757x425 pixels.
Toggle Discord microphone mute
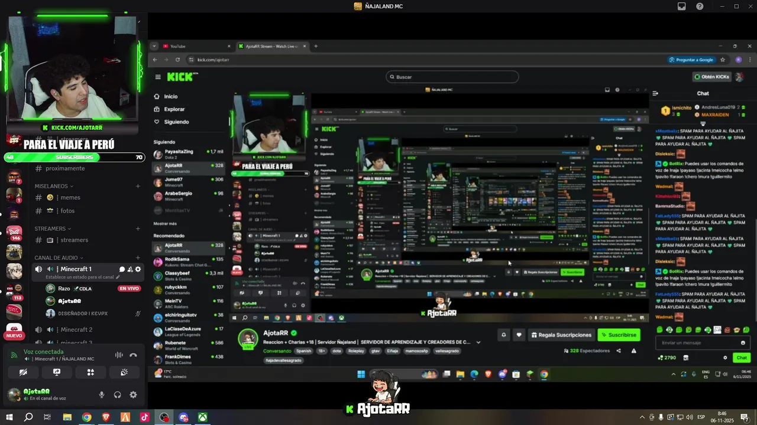pos(102,395)
